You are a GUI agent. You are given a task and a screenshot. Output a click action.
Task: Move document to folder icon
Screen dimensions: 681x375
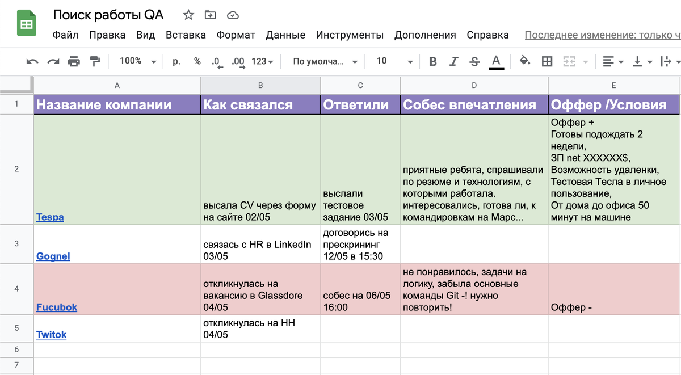pos(211,15)
